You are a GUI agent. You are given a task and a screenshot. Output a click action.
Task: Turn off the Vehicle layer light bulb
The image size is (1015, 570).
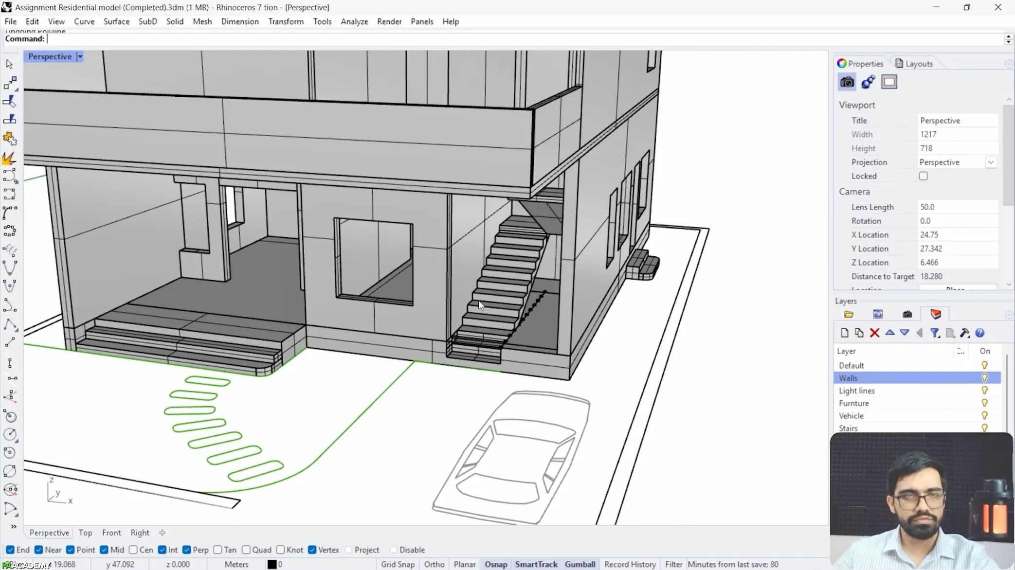click(x=984, y=416)
